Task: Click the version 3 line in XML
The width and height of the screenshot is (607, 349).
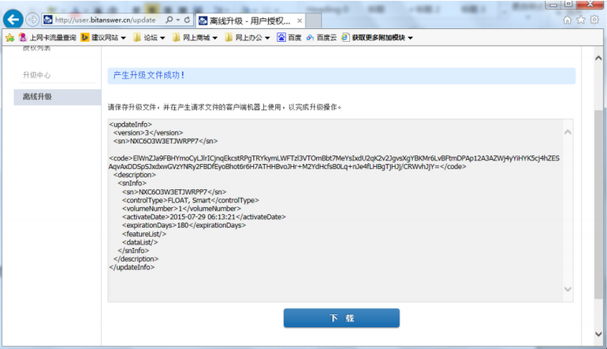Action: (x=148, y=132)
